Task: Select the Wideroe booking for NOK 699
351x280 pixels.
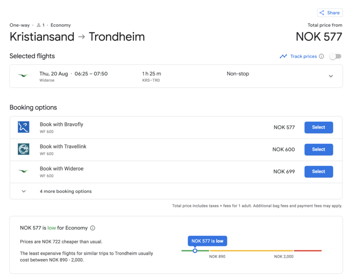Action: click(319, 171)
